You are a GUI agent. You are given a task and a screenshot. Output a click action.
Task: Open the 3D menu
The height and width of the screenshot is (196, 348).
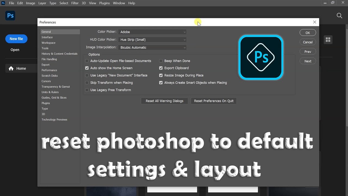(84, 3)
